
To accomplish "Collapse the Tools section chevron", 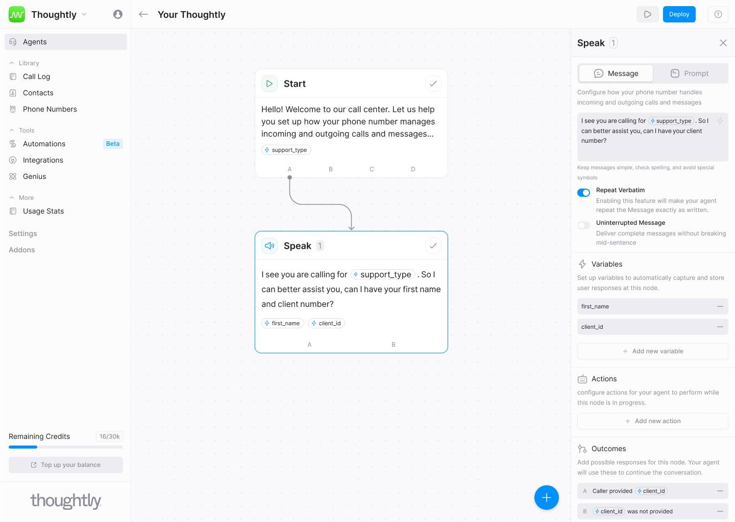I will 12,130.
